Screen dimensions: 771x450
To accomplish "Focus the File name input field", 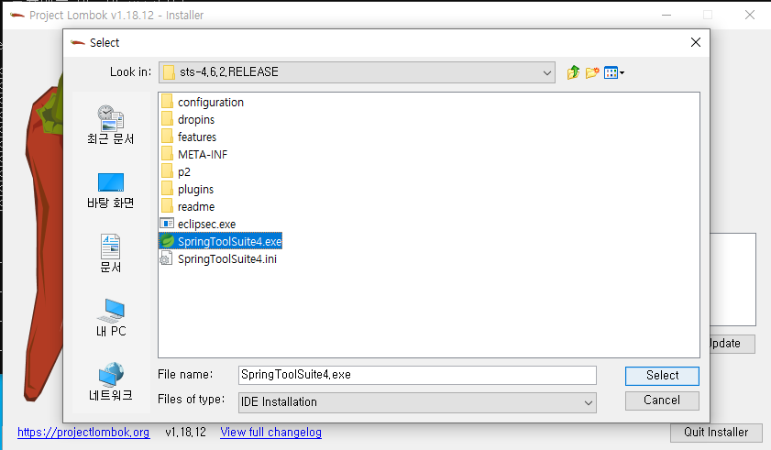I will [417, 375].
